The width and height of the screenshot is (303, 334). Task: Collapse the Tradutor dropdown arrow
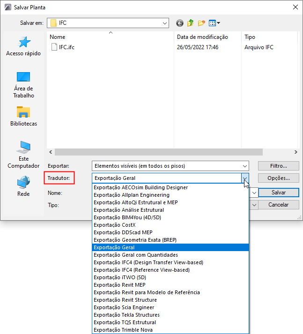(x=245, y=178)
